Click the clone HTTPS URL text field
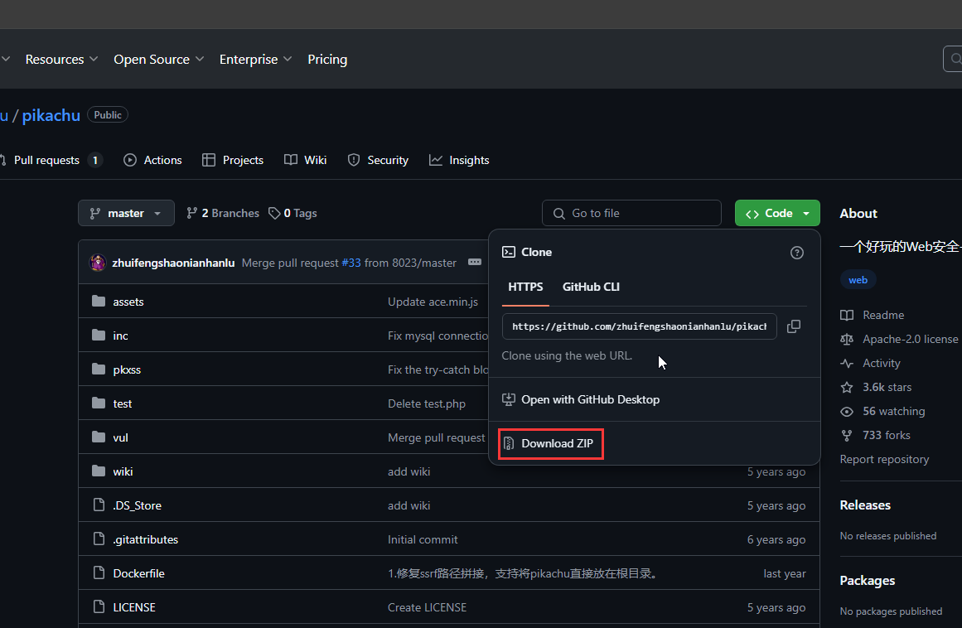The height and width of the screenshot is (628, 962). (640, 326)
